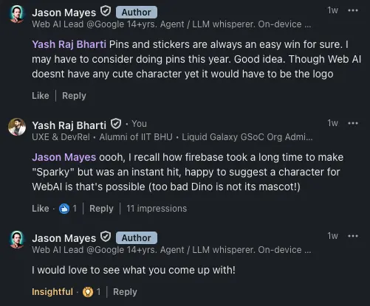Click Jason Mayes mention in Yash's comment

click(64, 157)
